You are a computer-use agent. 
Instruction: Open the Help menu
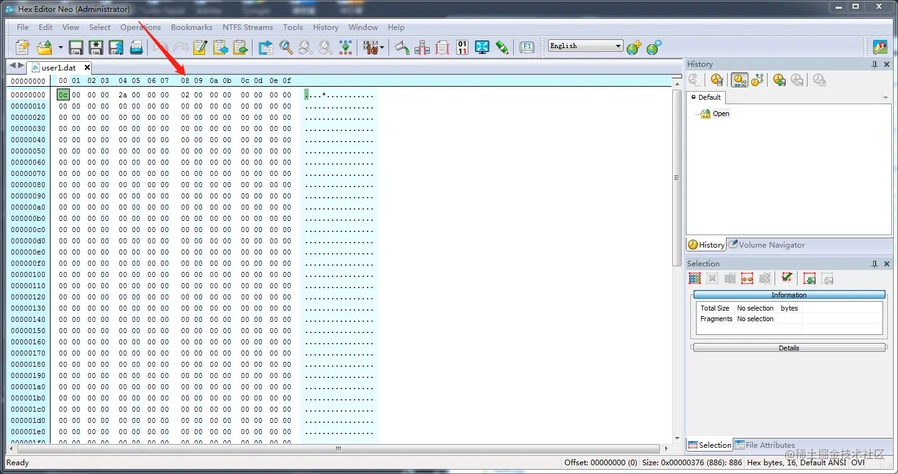pos(396,27)
